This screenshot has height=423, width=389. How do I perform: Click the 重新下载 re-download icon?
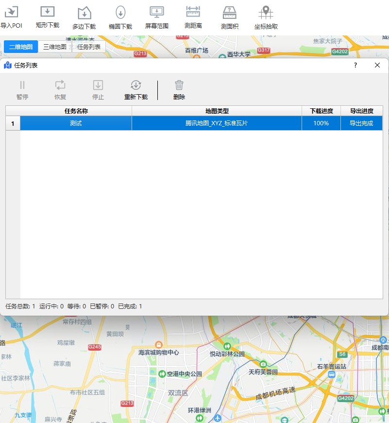click(136, 85)
